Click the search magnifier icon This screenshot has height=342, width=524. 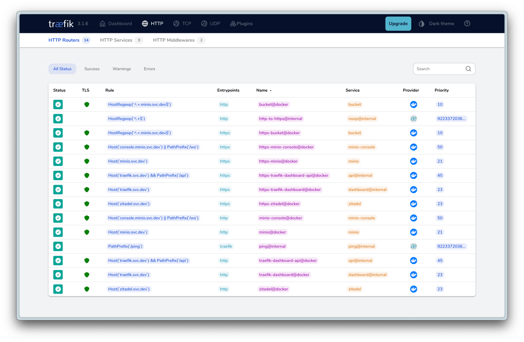[x=468, y=69]
